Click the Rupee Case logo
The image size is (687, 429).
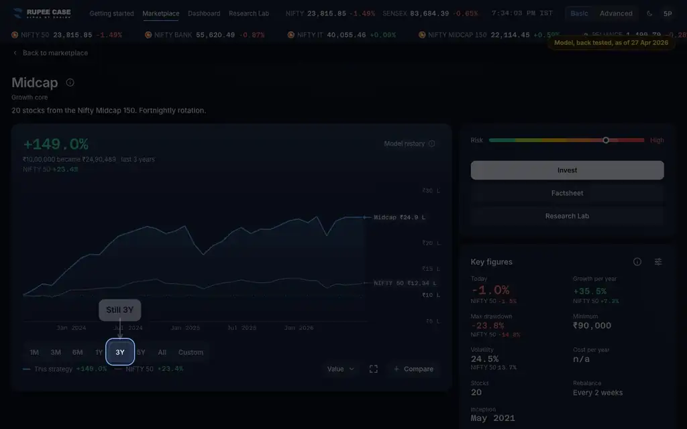click(x=42, y=13)
